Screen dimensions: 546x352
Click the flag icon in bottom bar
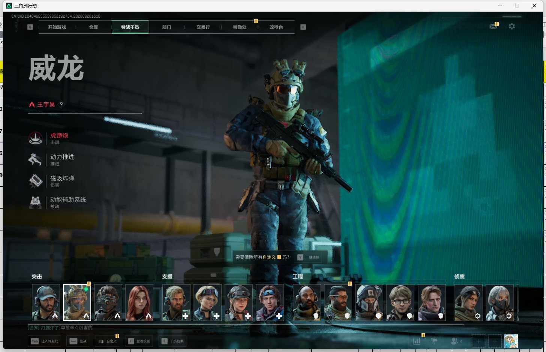434,341
